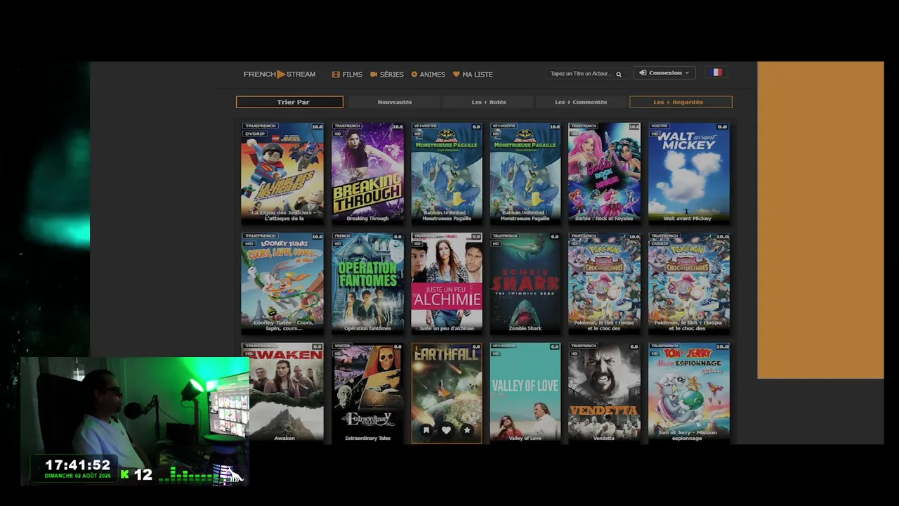The width and height of the screenshot is (899, 506).
Task: Click the French Stream logo
Action: 280,74
